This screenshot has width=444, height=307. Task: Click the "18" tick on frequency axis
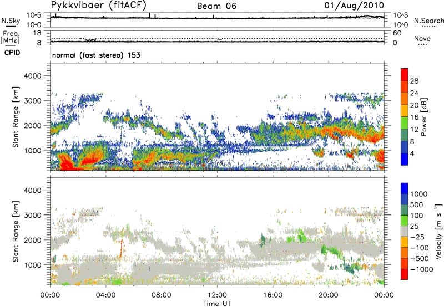(37, 33)
